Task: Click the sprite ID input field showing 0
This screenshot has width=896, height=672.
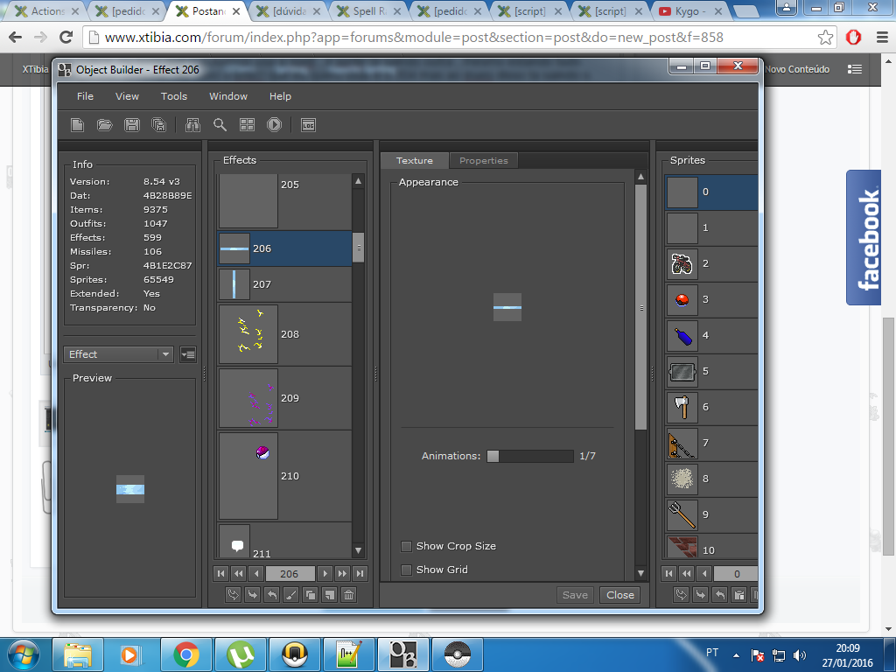Action: 736,573
